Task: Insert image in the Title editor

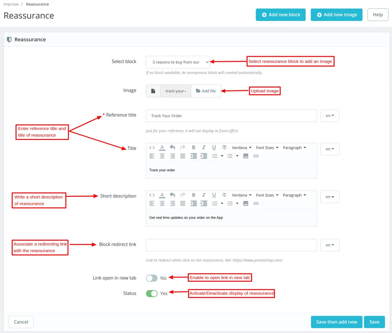Action: click(246, 156)
